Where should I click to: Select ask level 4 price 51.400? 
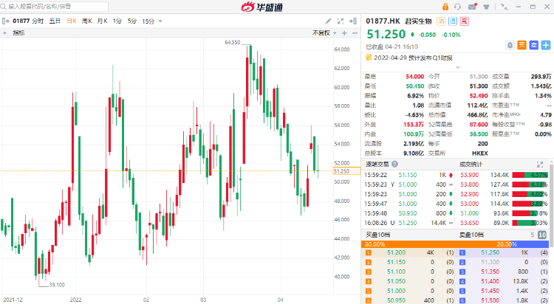point(490,281)
